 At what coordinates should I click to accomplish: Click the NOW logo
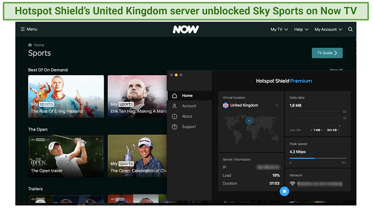tap(186, 30)
